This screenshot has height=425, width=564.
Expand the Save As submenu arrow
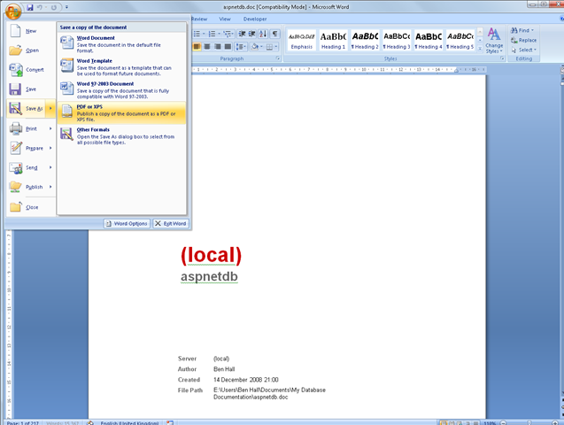pos(50,109)
